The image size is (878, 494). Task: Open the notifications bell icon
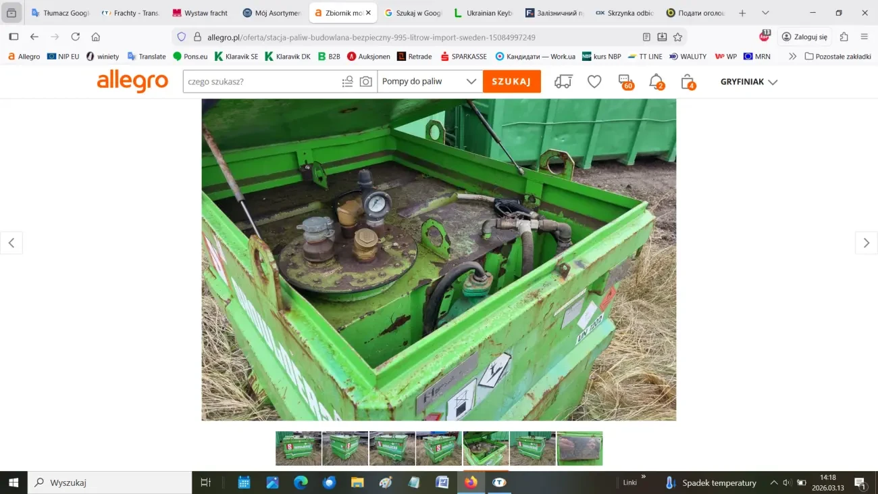pos(654,81)
